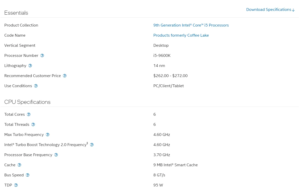Click help icon next to Processor Number

click(x=42, y=56)
